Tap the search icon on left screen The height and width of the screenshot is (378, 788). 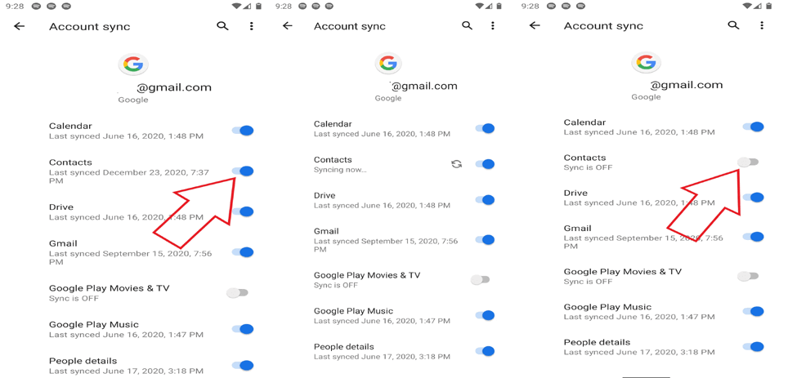coord(222,26)
